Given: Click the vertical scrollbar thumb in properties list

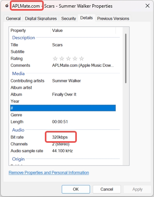Looking at the screenshot, I should tap(126, 58).
